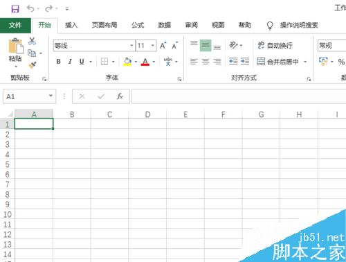Click 合并后居中 merge and center

pos(277,62)
